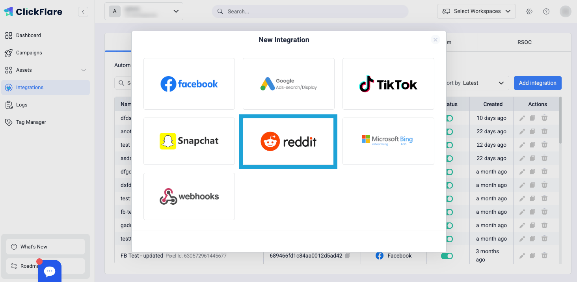Delete the anot row integration

tap(544, 131)
